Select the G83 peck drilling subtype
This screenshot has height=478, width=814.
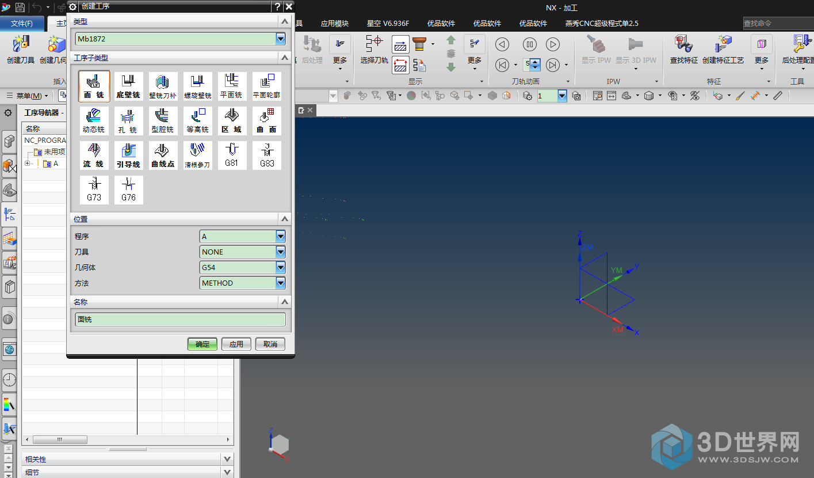(267, 155)
